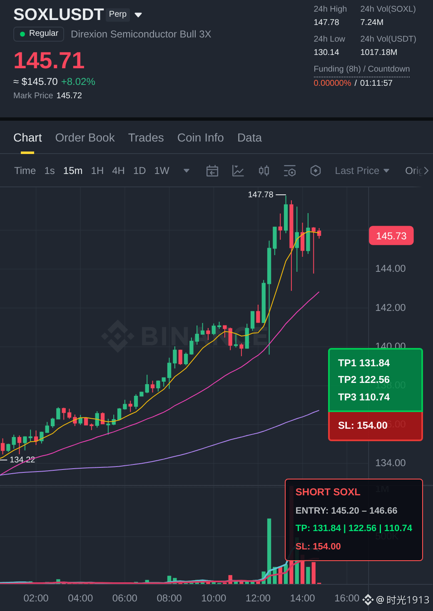Click the Funding (8h) / Countdown label

pyautogui.click(x=362, y=69)
